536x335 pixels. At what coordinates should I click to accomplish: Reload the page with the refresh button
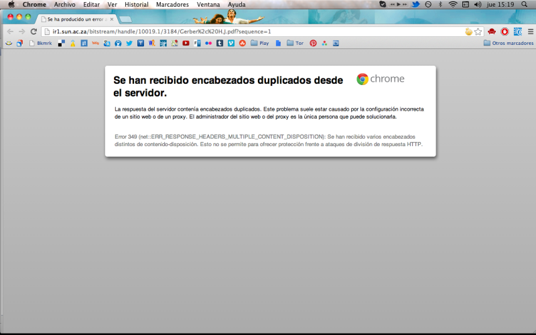pos(33,31)
